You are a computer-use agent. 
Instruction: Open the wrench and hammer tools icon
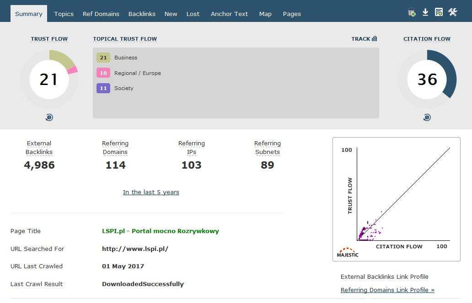[x=453, y=12]
